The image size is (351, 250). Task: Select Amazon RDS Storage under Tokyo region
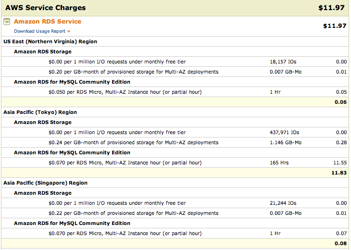coord(42,123)
